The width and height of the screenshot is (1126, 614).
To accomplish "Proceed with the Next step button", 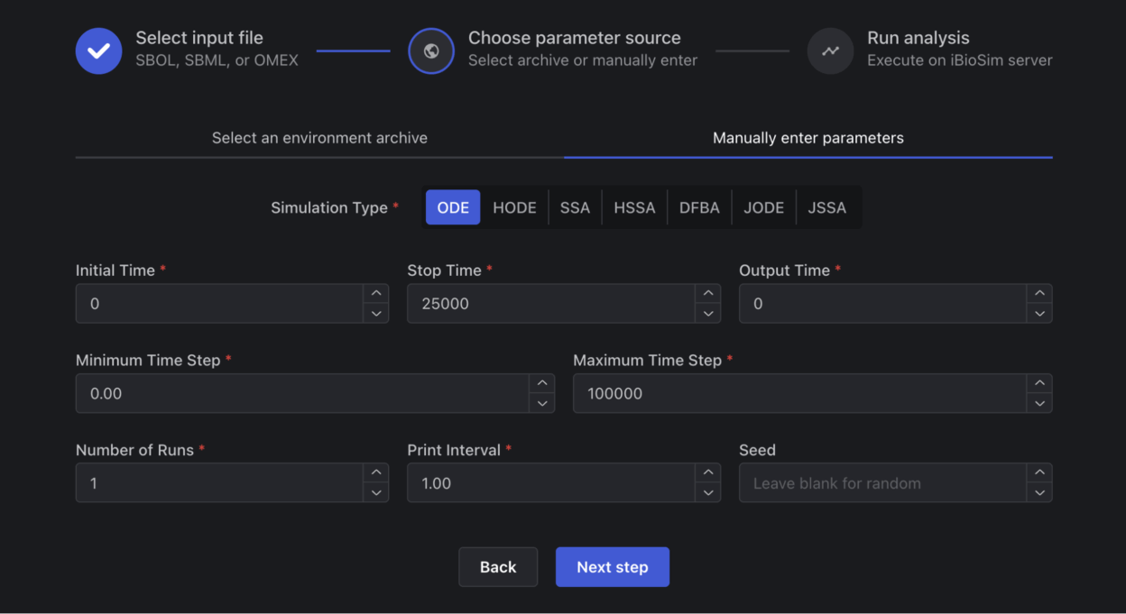I will tap(613, 567).
